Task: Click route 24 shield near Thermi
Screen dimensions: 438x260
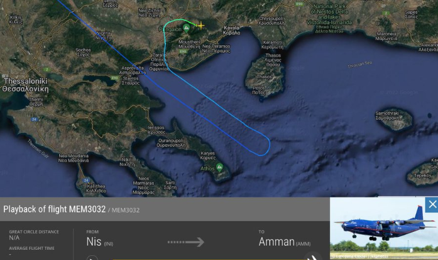Action: [34, 120]
